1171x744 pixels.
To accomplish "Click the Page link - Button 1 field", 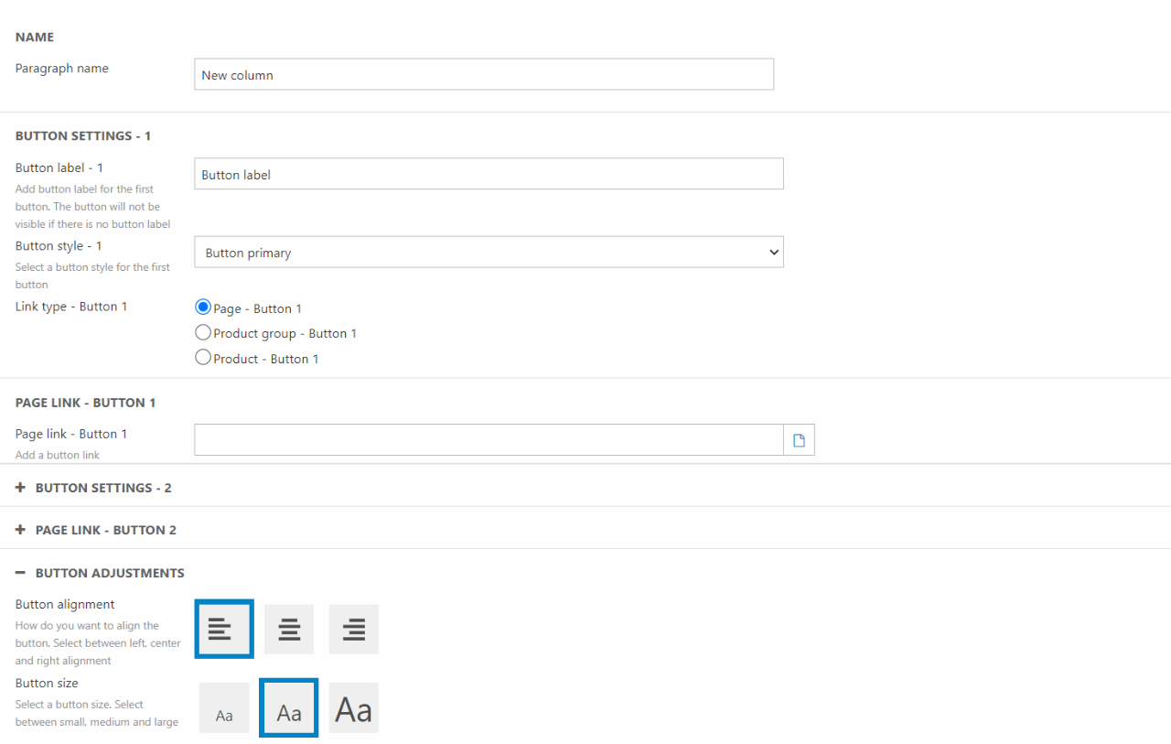I will point(489,440).
